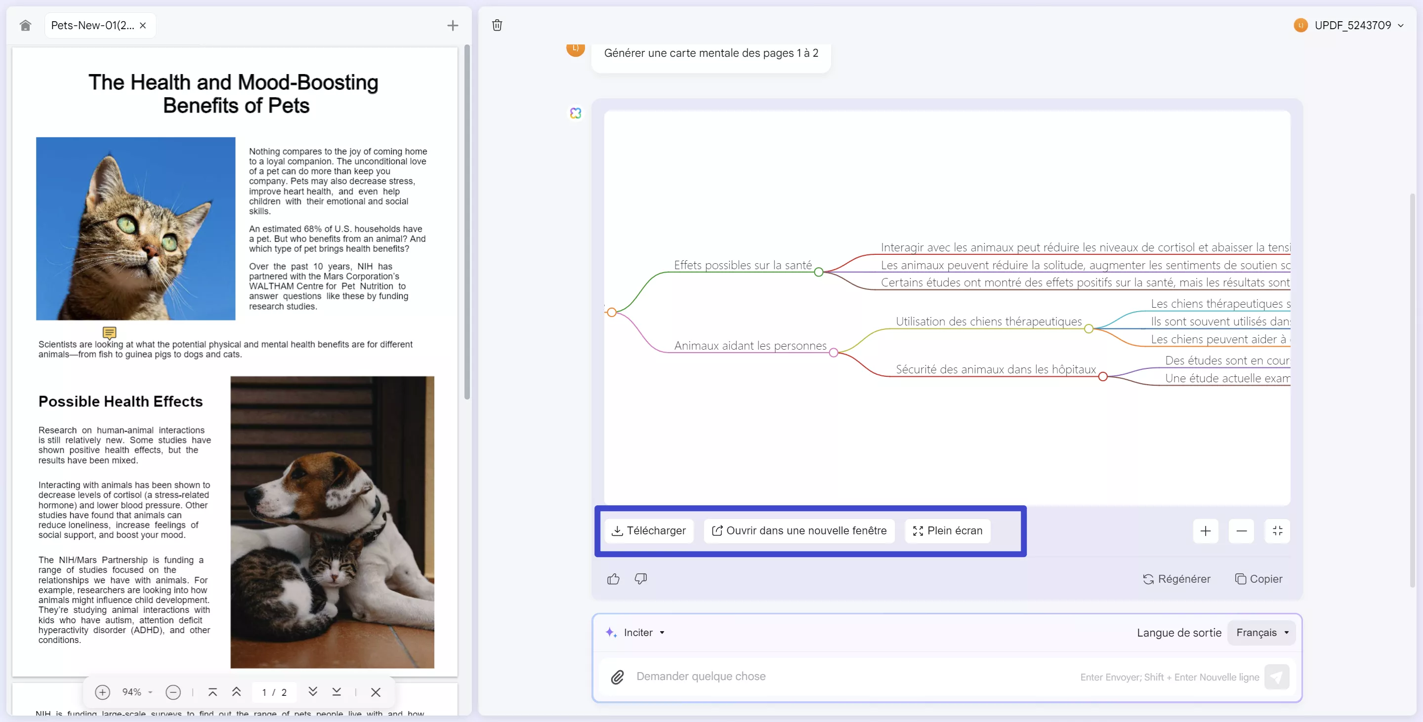Click the Télécharger button

649,530
